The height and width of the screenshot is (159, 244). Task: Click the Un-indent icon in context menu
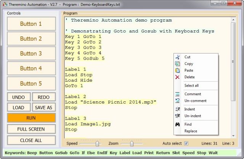177,116
